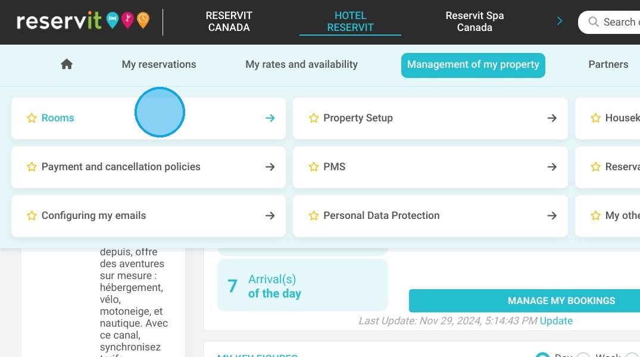Open arrow on PMS card

click(552, 167)
